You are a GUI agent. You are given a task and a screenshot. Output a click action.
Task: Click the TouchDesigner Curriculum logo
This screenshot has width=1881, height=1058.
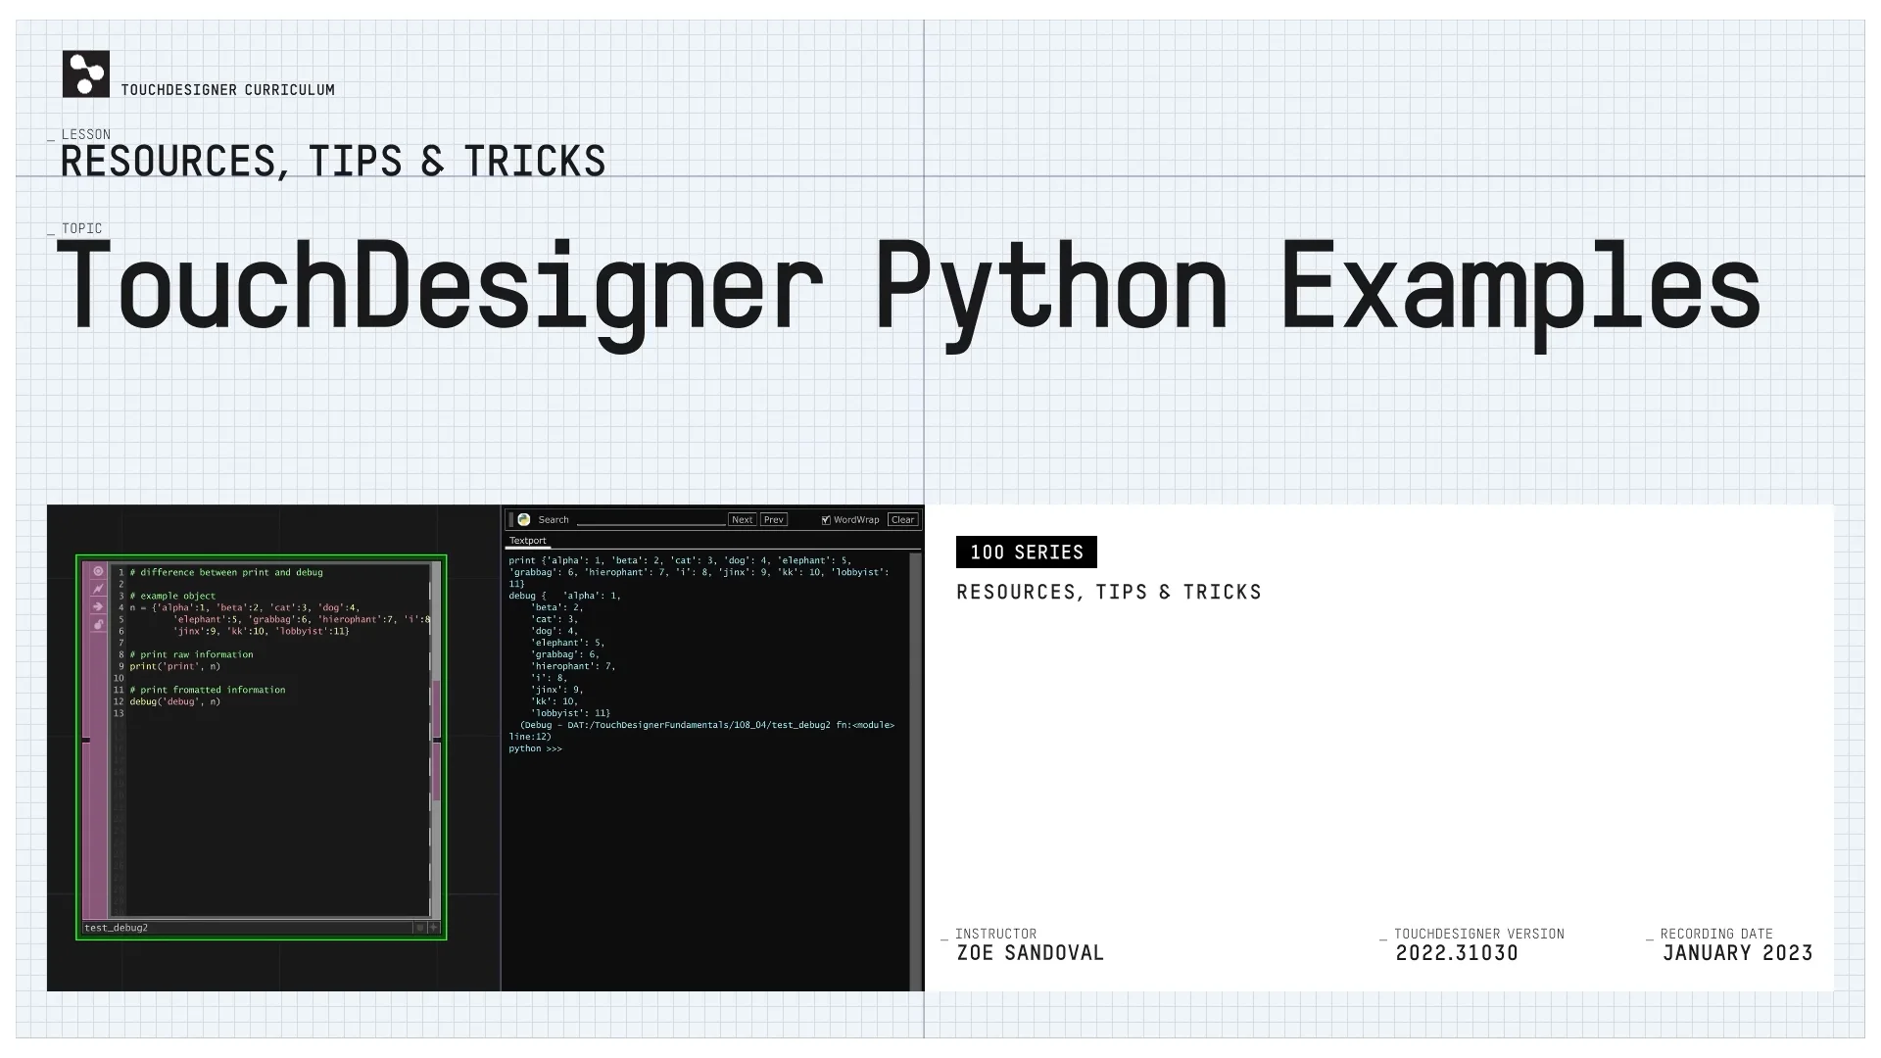pyautogui.click(x=86, y=74)
